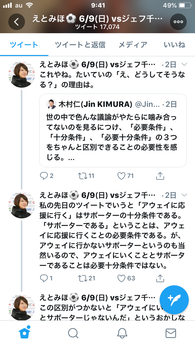
Task: Open the Home tab in bottom bar
Action: [25, 333]
